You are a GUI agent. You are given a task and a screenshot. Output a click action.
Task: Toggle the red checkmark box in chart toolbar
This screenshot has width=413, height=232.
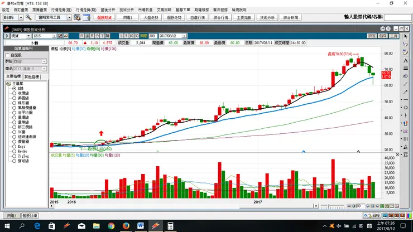pyautogui.click(x=60, y=36)
